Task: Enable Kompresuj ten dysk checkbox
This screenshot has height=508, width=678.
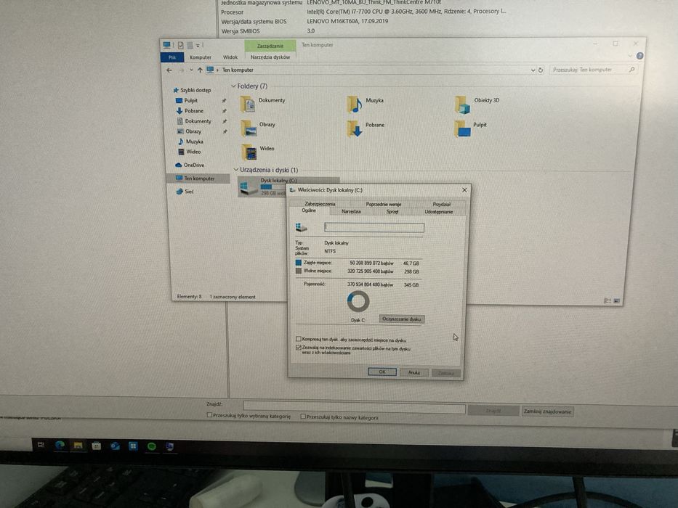Action: [x=299, y=339]
